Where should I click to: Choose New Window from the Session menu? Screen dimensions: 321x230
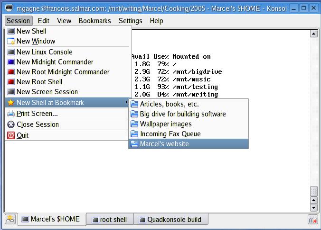pyautogui.click(x=68, y=41)
